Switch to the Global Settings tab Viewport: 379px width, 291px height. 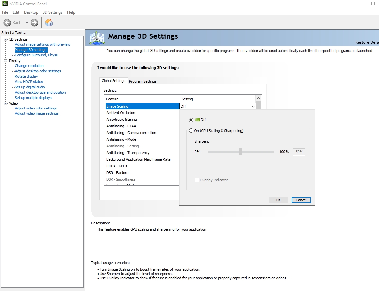pyautogui.click(x=114, y=81)
